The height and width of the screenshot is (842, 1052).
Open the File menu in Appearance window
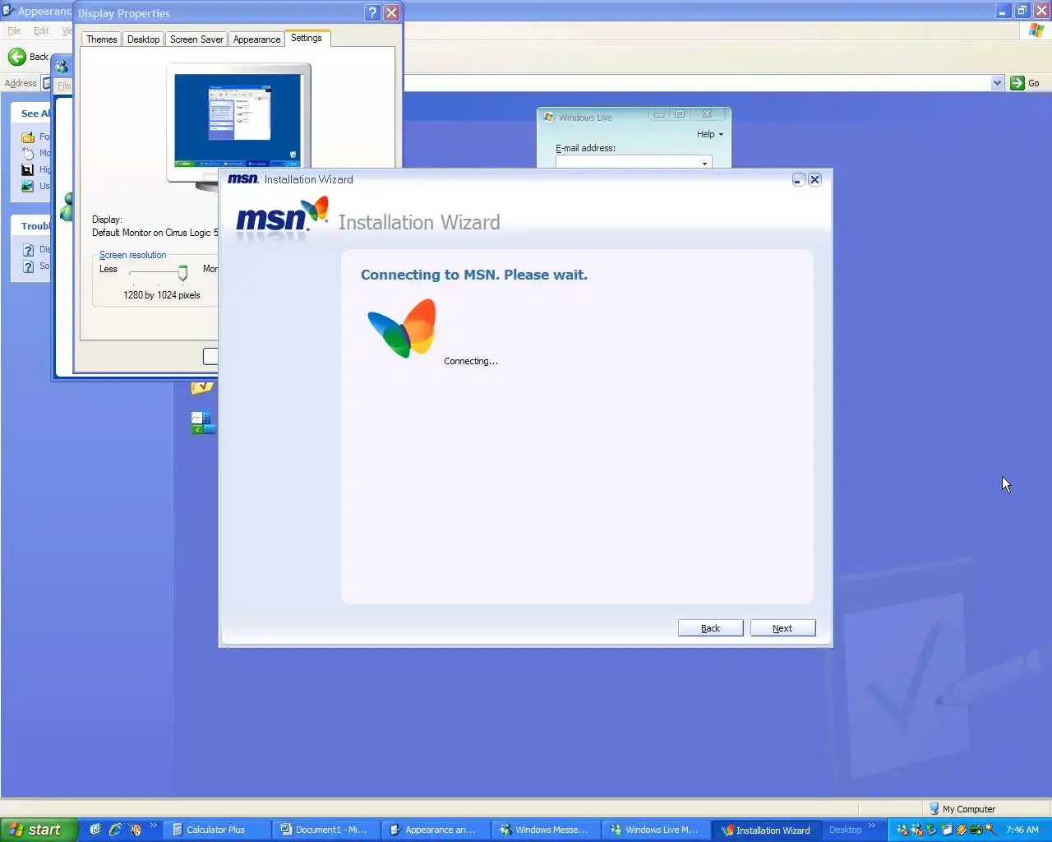point(14,30)
